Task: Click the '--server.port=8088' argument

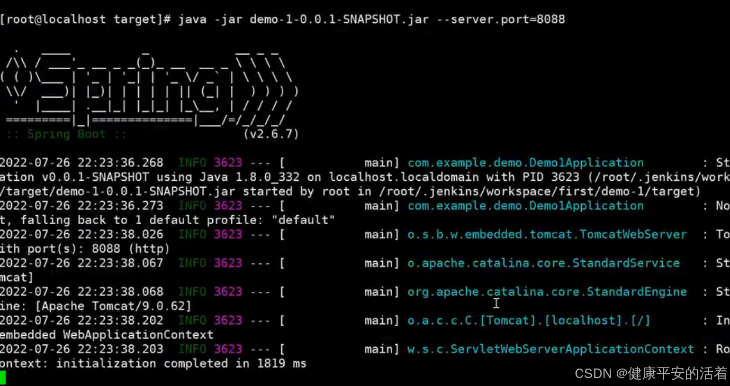Action: coord(501,20)
